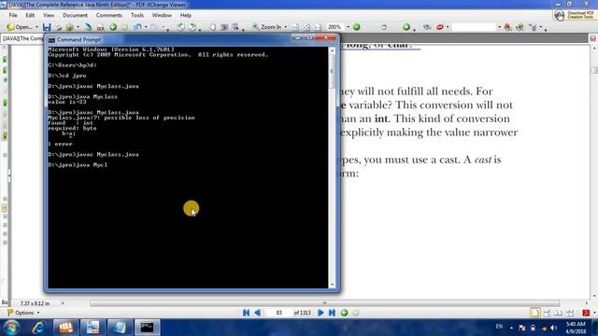Viewport: 598px width, 336px height.
Task: Select continuous page layout mode
Action: 547,313
